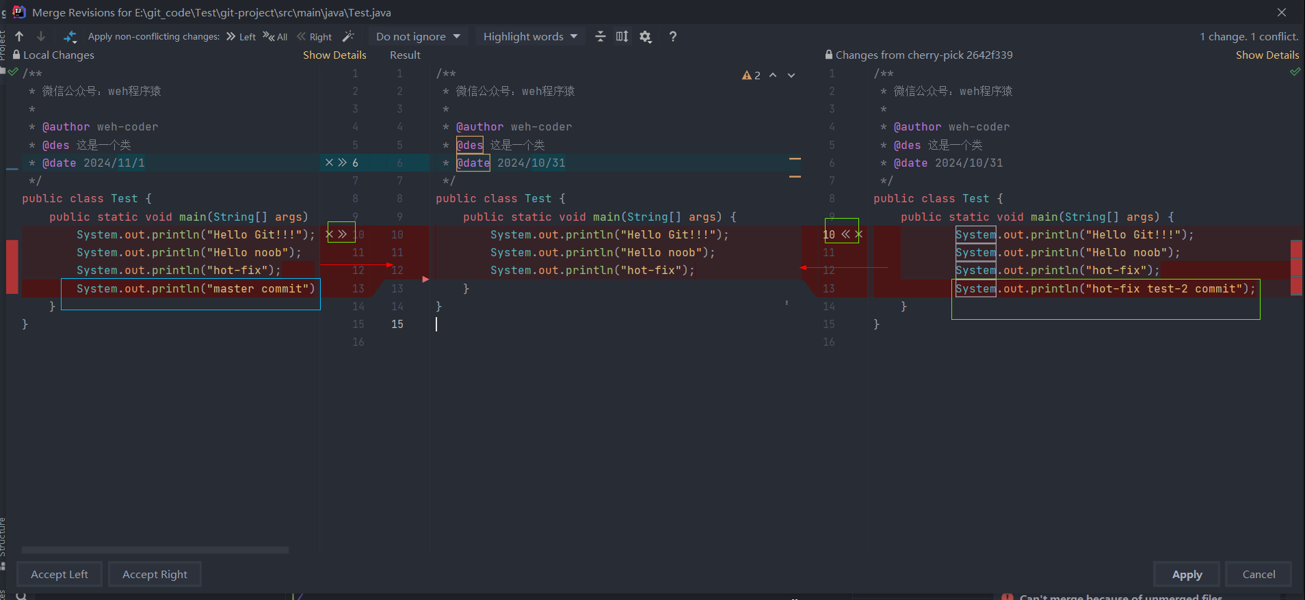The image size is (1305, 600).
Task: Click 'Apply non-conflicting changes:' label
Action: (154, 37)
